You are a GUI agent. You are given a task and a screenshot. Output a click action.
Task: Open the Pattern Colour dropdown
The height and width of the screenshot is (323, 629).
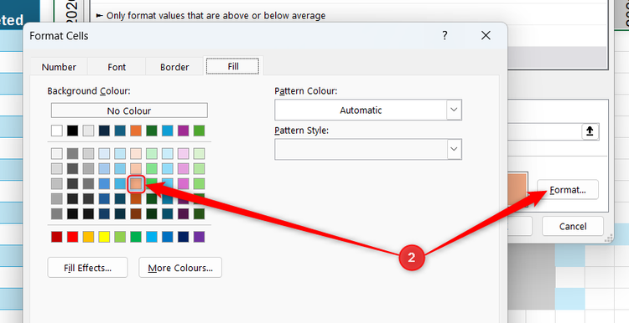coord(368,110)
